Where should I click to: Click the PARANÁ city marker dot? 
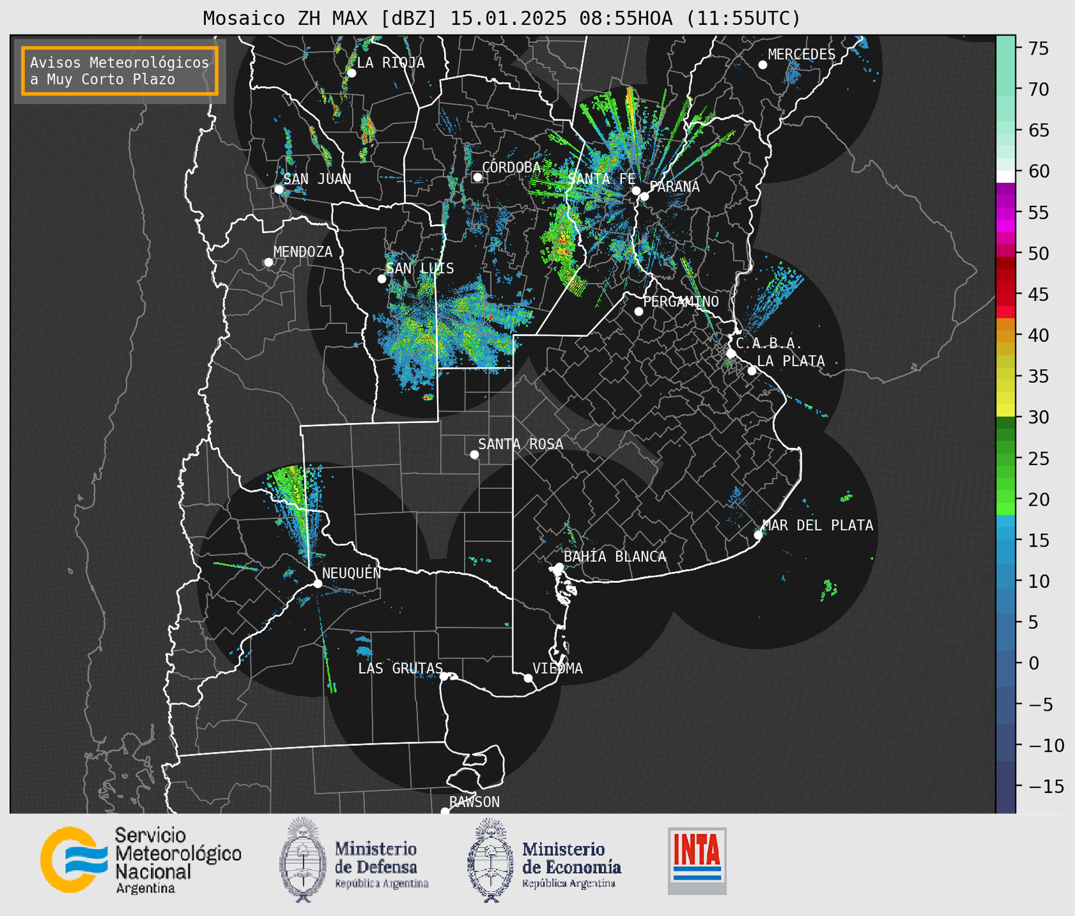[x=644, y=196]
